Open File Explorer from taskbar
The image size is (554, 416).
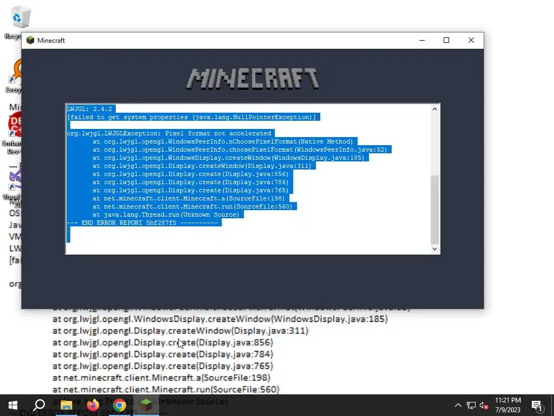coord(66,405)
